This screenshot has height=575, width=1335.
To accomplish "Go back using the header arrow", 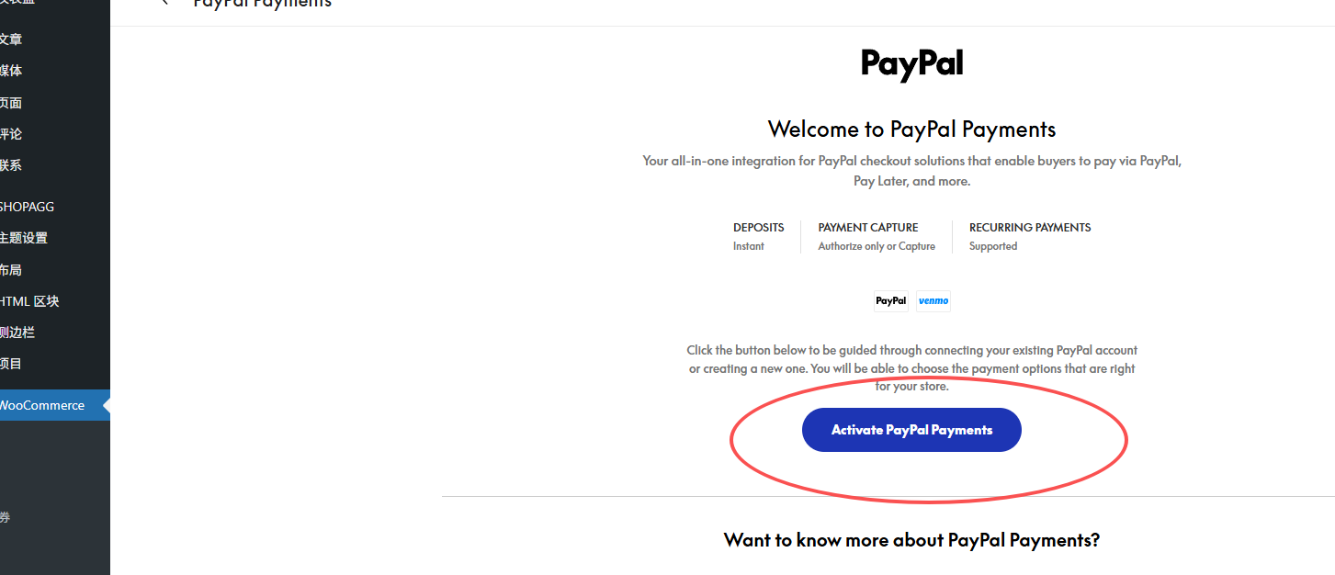I will point(165,3).
